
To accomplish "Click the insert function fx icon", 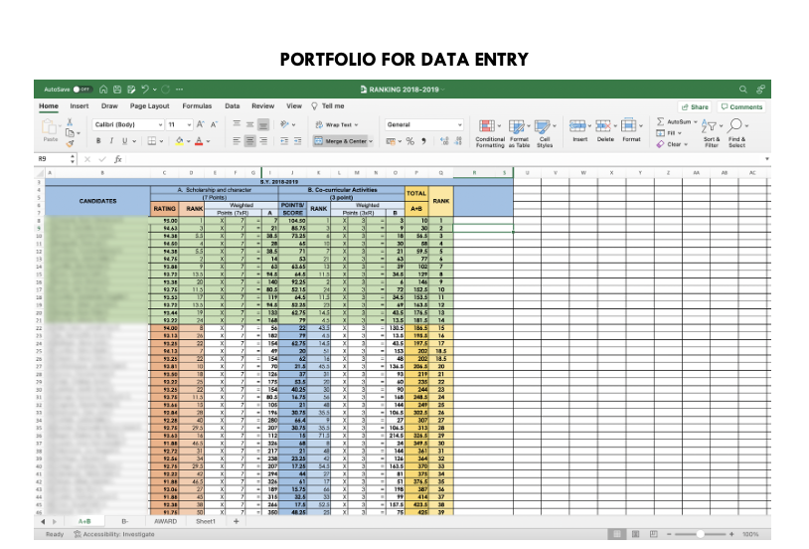I will pos(117,159).
